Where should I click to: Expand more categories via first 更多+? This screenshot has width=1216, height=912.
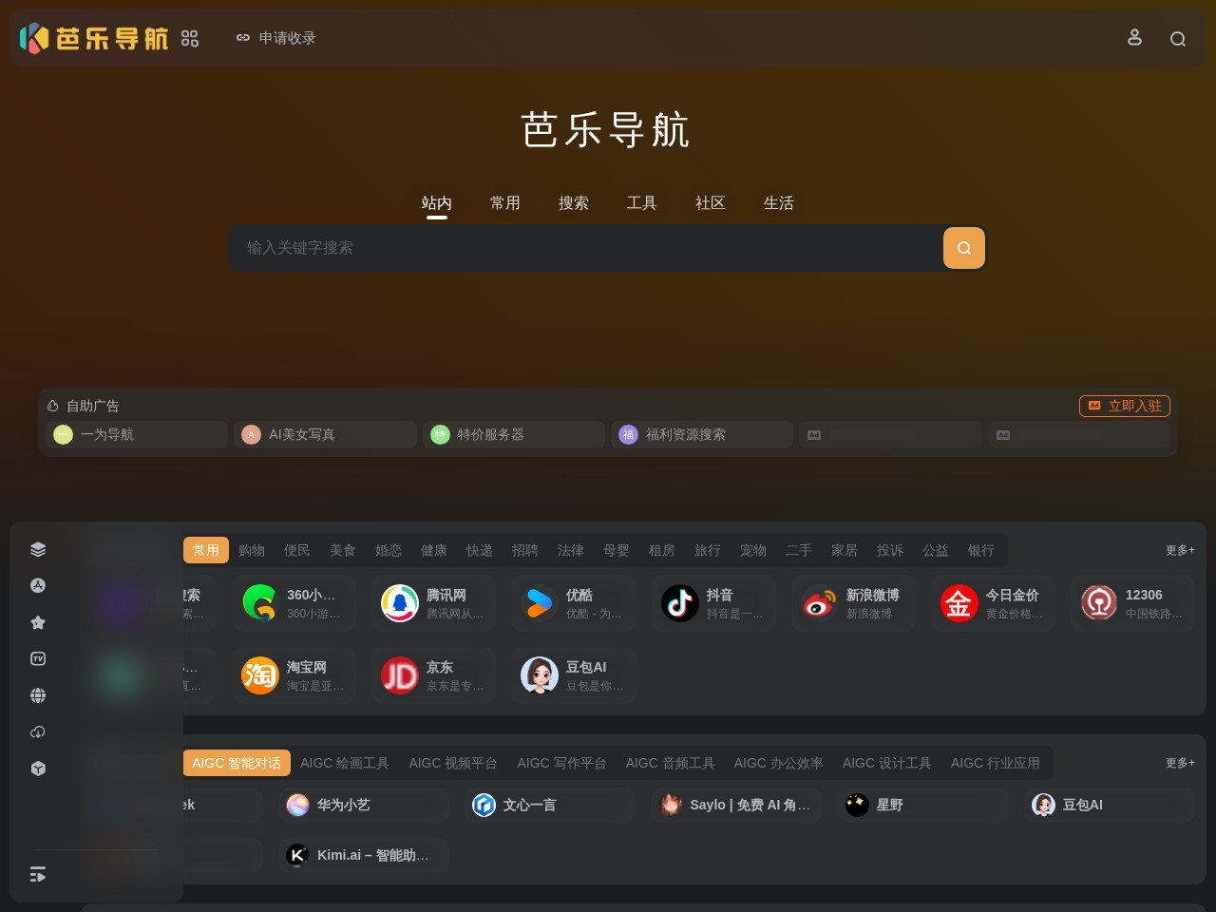pos(1180,550)
